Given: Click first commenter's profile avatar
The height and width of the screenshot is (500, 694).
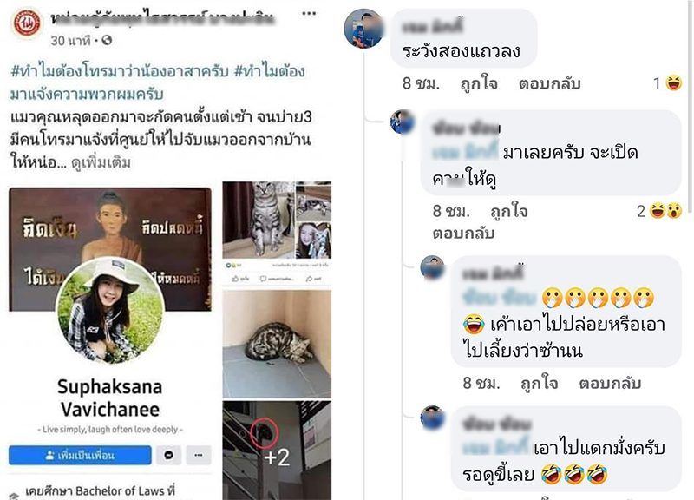Looking at the screenshot, I should point(363,29).
